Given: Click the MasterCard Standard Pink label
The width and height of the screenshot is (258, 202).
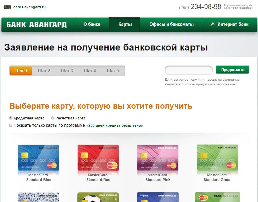Looking at the screenshot, I should [158, 177].
